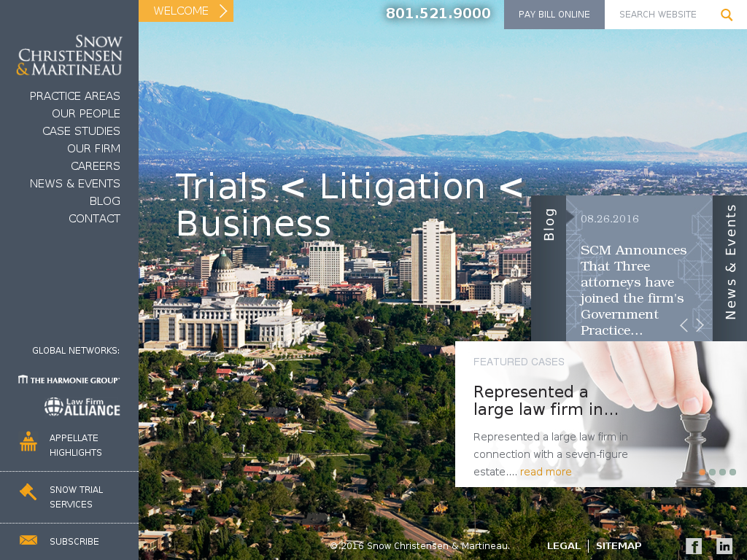Call the 801.521.9000 phone number
747x560 pixels.
tap(438, 13)
